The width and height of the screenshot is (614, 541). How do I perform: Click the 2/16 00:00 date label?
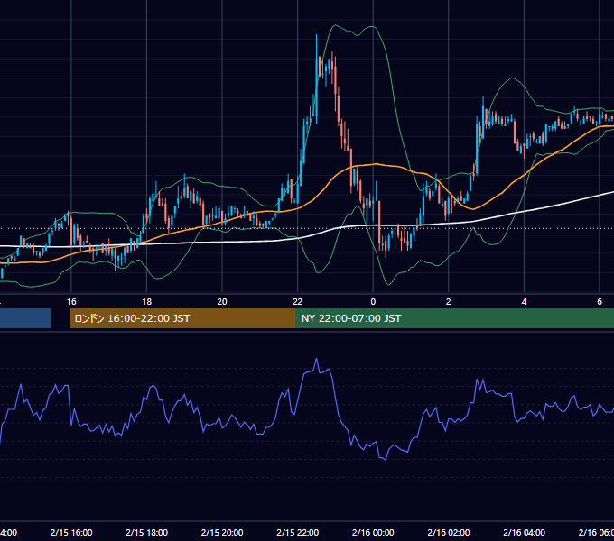[373, 532]
